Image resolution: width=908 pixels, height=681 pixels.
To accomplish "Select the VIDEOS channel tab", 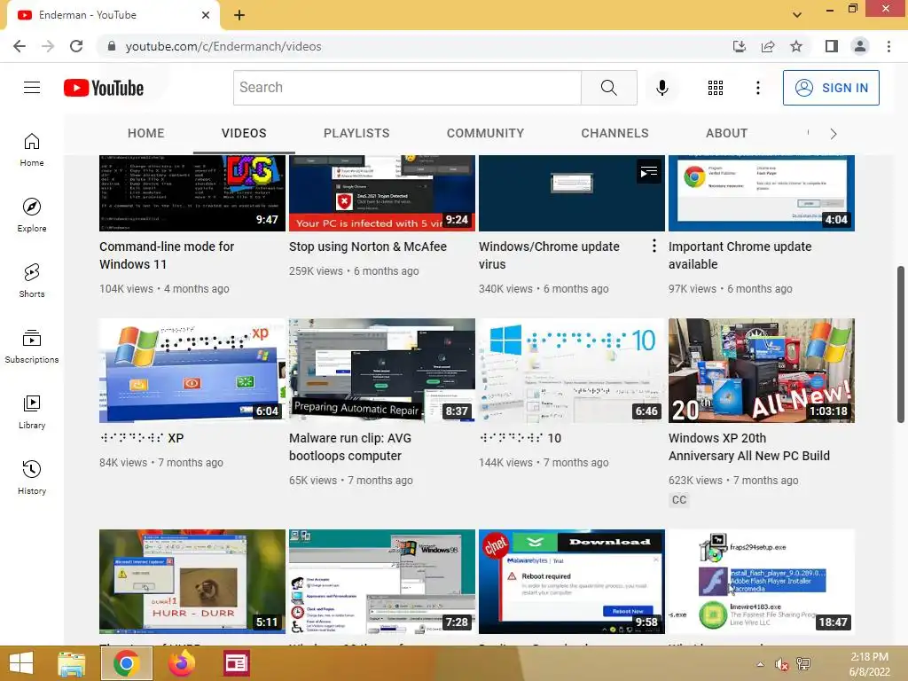I will point(244,133).
